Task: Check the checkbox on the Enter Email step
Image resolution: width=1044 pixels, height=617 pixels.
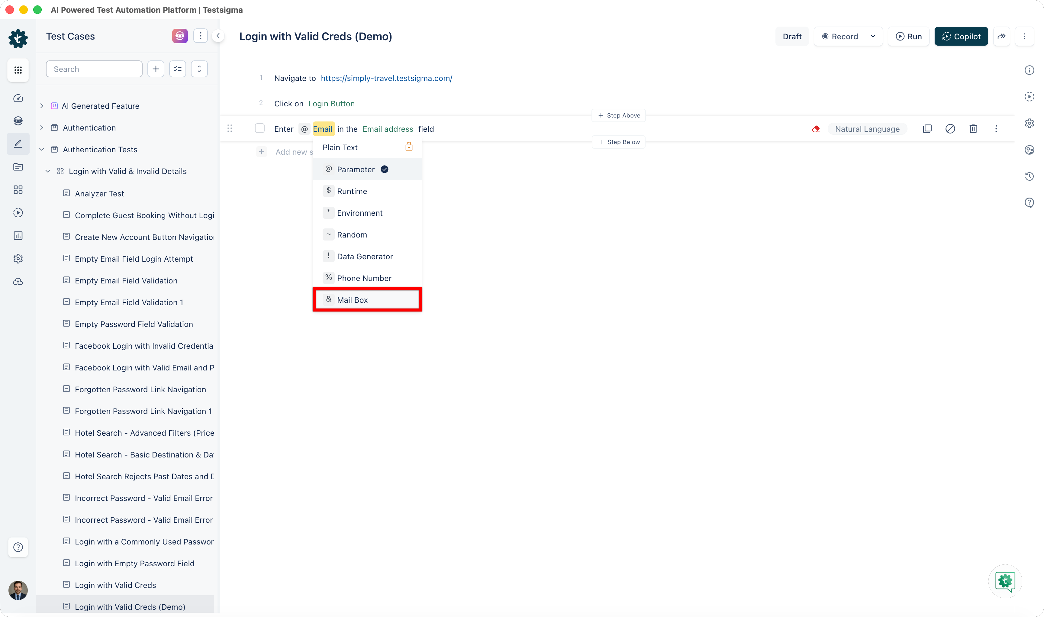Action: (x=260, y=128)
